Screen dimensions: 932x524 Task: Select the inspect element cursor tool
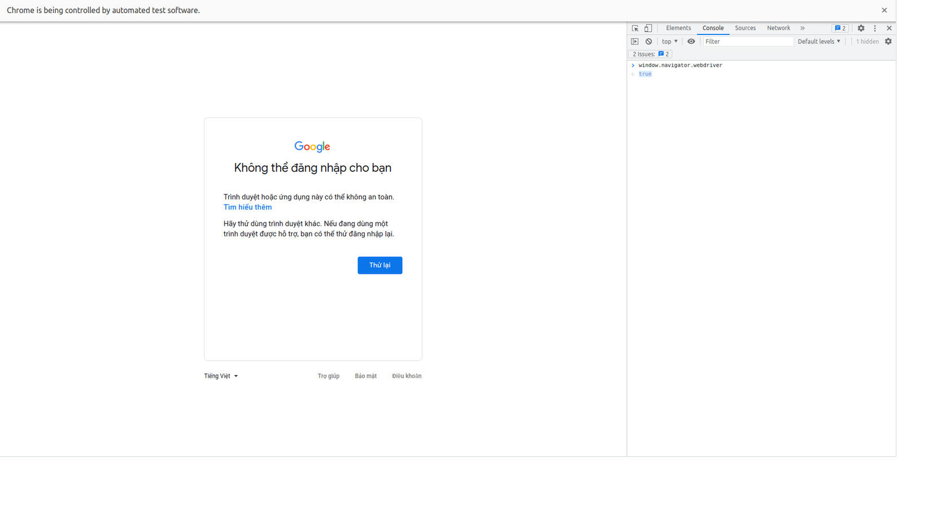pyautogui.click(x=635, y=28)
